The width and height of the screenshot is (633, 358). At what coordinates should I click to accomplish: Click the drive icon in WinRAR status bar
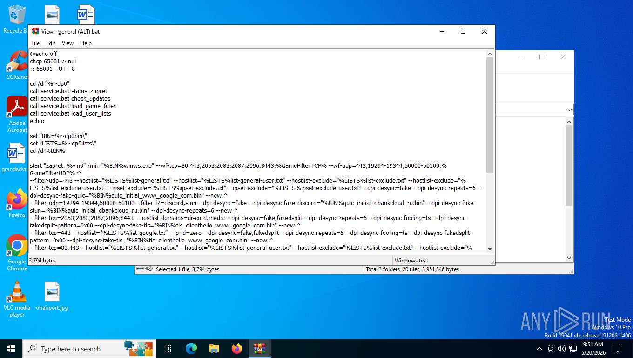coord(140,269)
